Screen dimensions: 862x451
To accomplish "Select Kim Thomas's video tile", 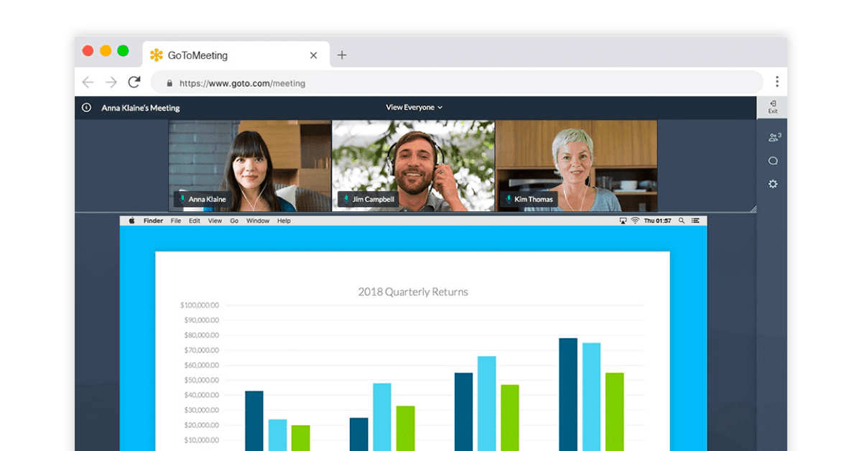I will [x=576, y=166].
